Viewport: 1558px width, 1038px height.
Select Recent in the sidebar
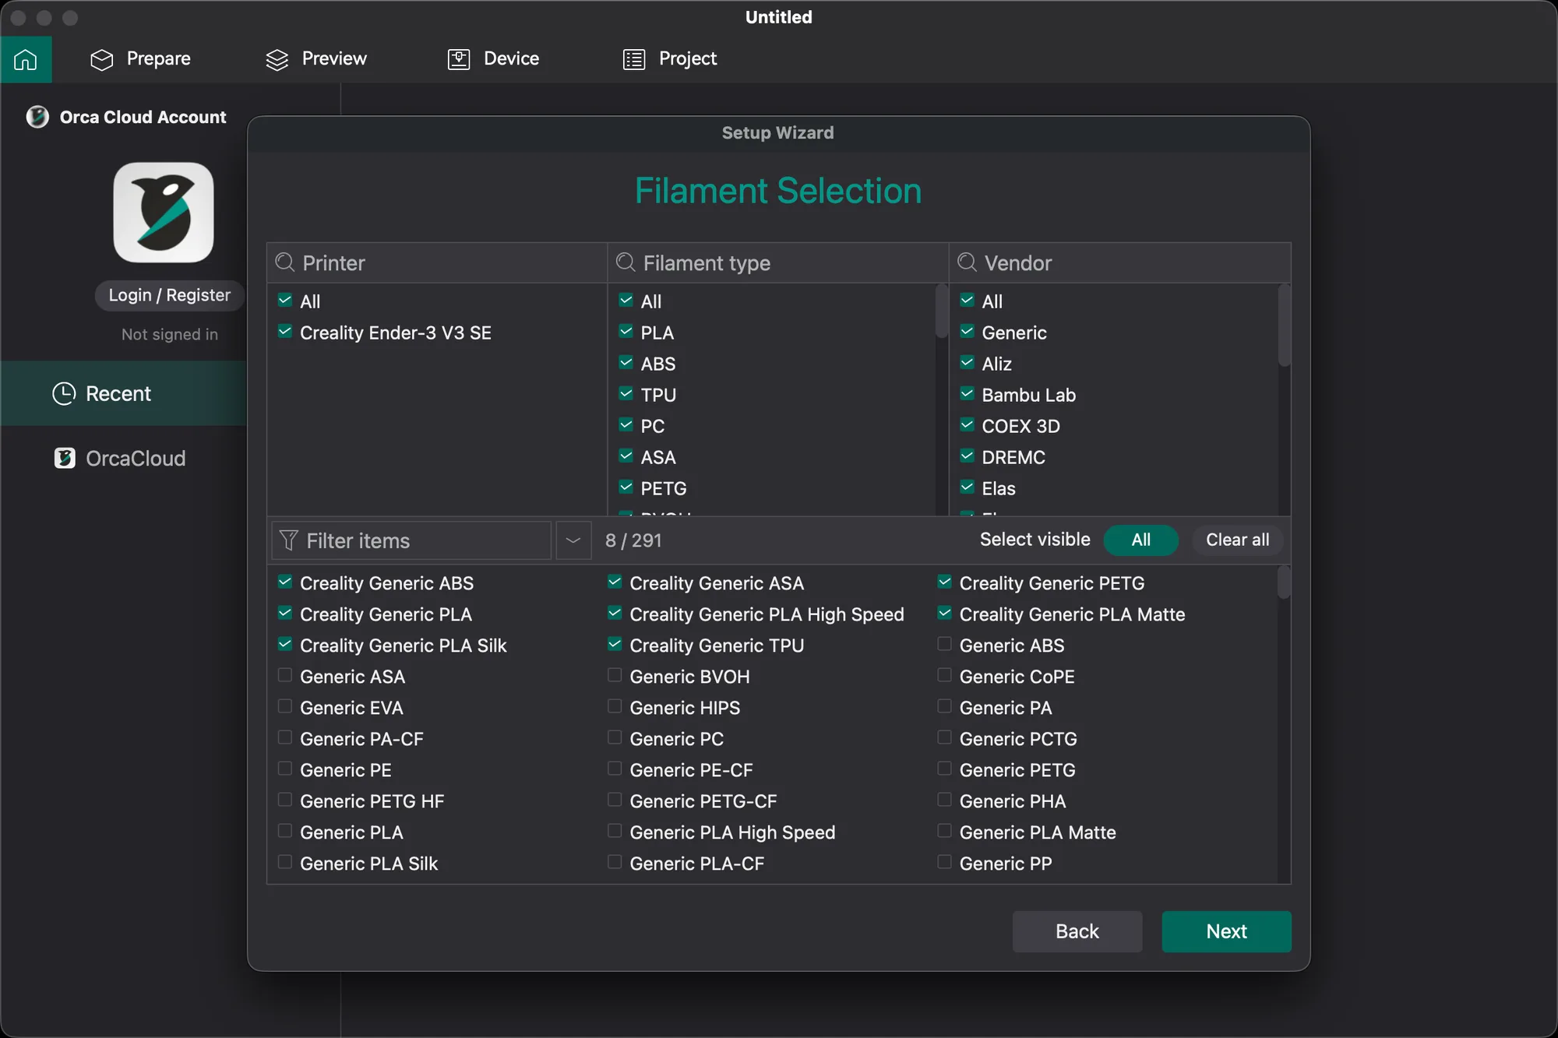(124, 393)
